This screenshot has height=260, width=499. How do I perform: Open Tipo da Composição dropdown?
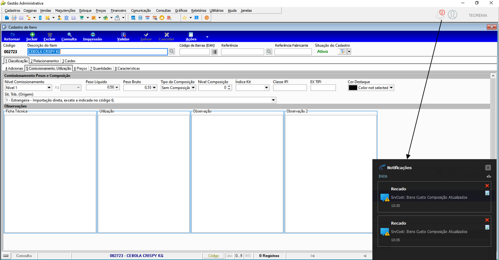point(193,88)
